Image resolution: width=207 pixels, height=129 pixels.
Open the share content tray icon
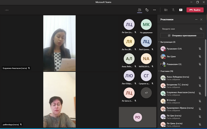(181, 10)
